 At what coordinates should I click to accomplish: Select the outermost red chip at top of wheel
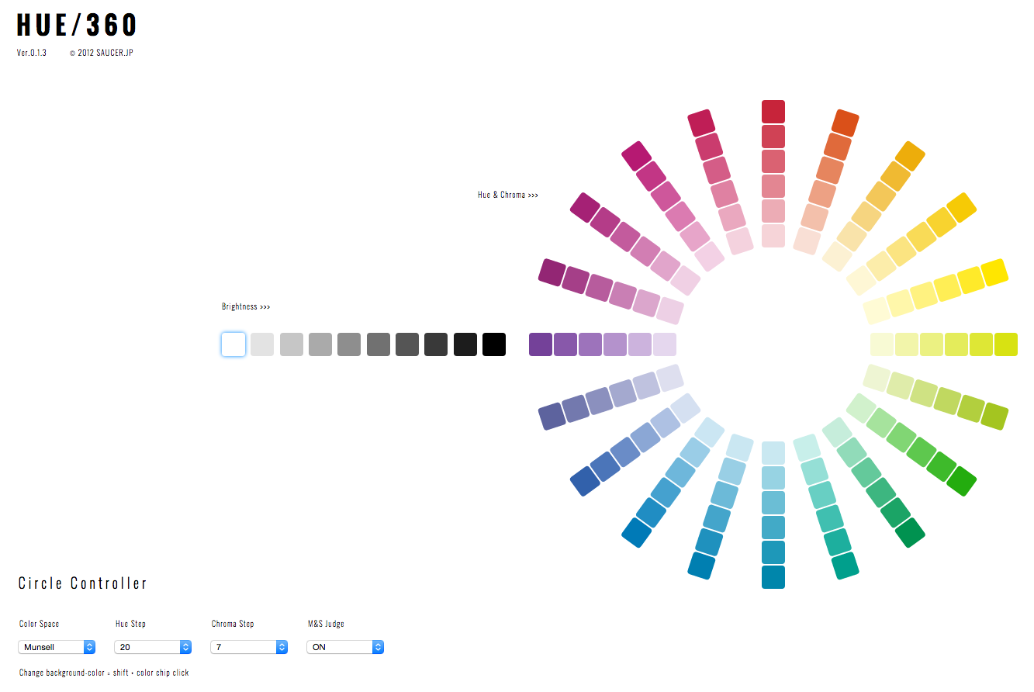(773, 112)
